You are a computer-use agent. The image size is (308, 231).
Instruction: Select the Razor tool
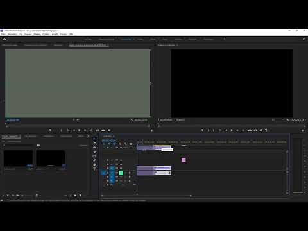[x=95, y=151]
